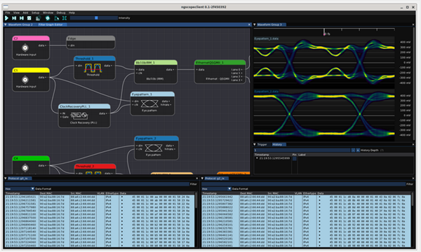421x252 pixels.
Task: Clear sweeps with the eraser icon
Action: [56, 18]
